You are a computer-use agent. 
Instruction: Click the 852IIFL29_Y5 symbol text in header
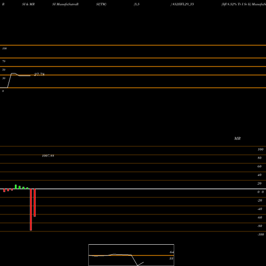[x=183, y=4]
